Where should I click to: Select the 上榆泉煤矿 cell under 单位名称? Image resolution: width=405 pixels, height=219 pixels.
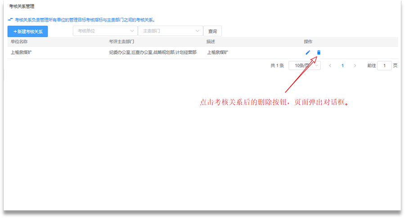tap(21, 53)
